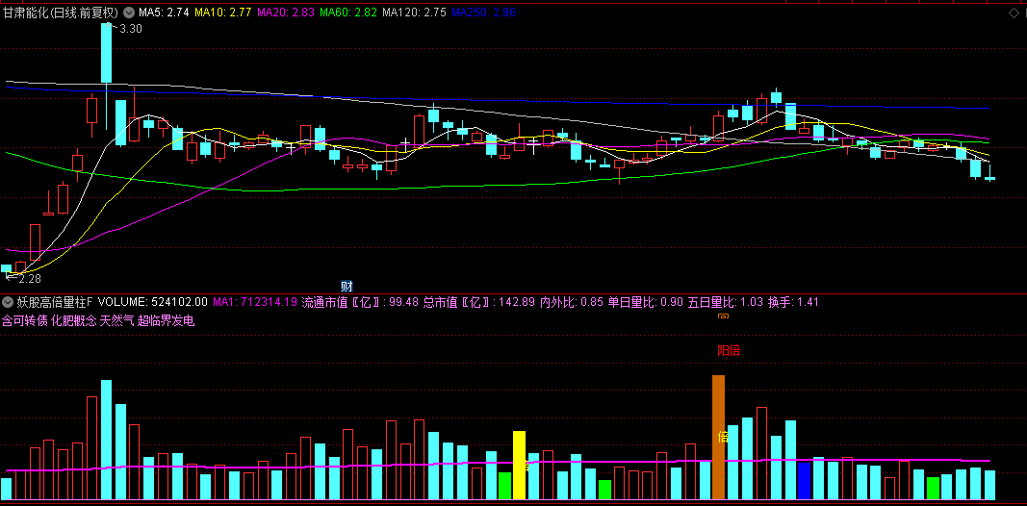Select the yellow volume bar

(519, 465)
